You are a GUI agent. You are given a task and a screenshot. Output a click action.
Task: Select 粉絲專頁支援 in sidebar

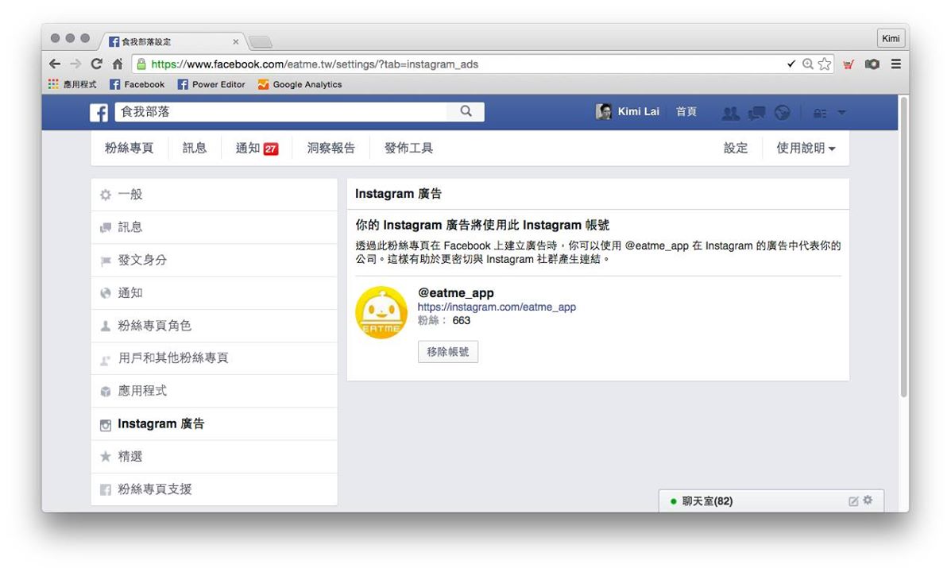click(214, 489)
